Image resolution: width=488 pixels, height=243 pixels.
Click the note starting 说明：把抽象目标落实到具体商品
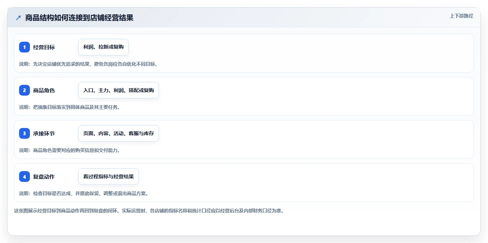[x=70, y=107]
